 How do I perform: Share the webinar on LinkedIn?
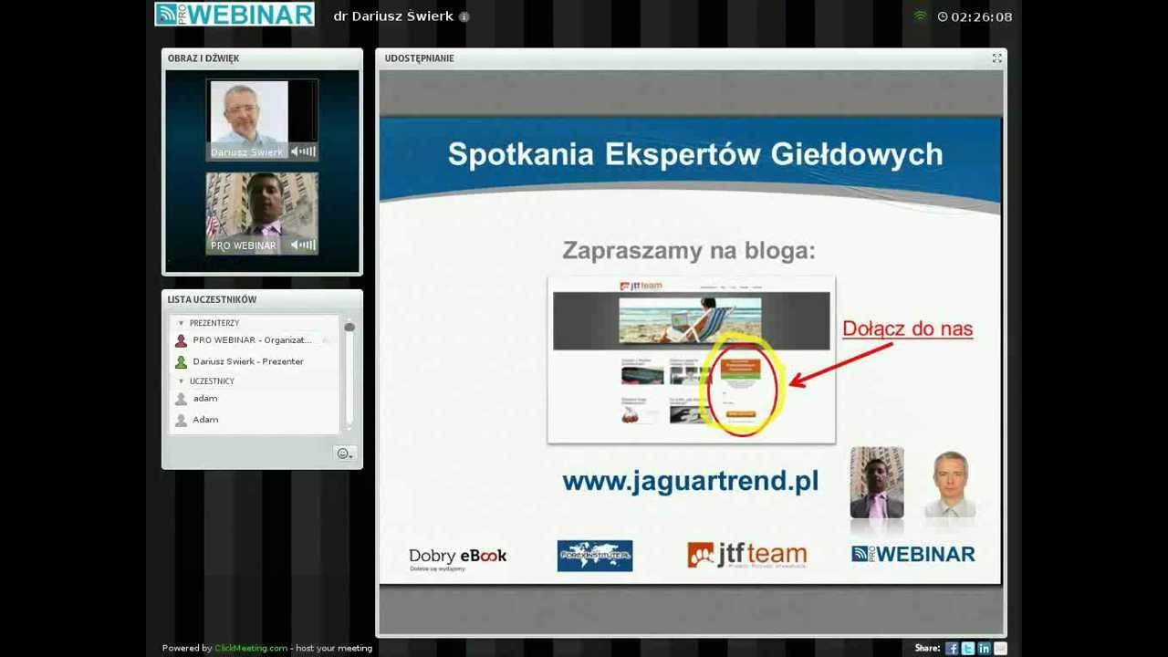pos(984,648)
